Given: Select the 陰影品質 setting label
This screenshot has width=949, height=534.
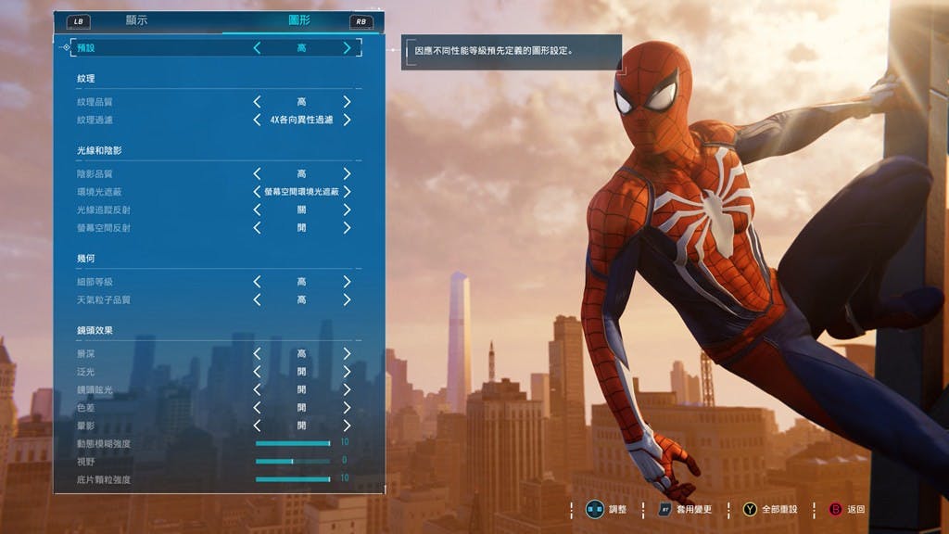Looking at the screenshot, I should point(95,173).
